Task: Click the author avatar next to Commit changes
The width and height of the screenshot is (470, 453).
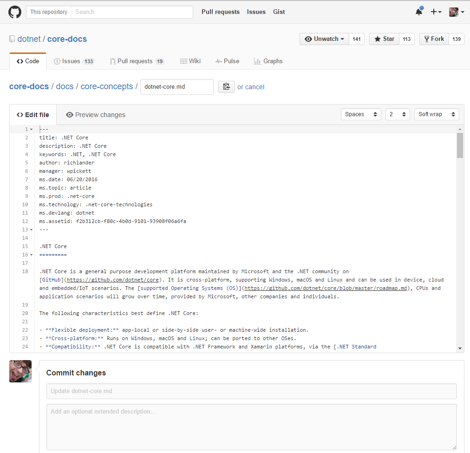Action: click(x=20, y=371)
